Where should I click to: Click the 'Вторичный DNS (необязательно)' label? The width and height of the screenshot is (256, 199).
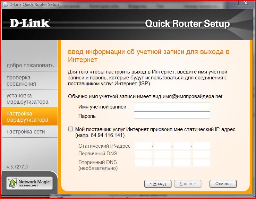pyautogui.click(x=98, y=165)
